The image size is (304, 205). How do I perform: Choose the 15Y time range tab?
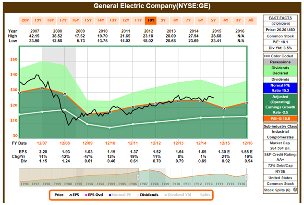[88, 20]
